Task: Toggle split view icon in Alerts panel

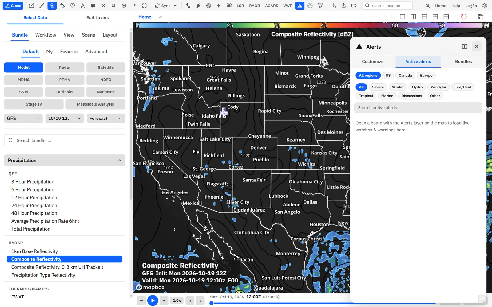Action: coord(465,46)
